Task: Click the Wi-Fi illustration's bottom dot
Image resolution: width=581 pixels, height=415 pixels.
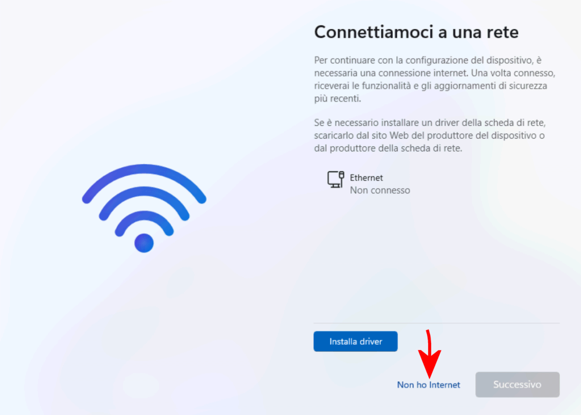Action: (x=144, y=243)
